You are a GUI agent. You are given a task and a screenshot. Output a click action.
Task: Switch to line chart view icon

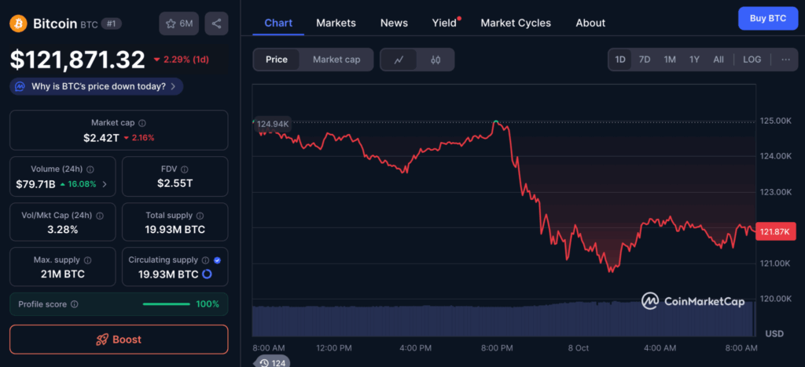(x=399, y=60)
